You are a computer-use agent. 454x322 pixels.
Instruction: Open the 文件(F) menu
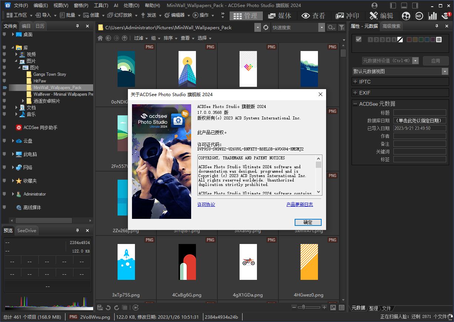pos(21,6)
